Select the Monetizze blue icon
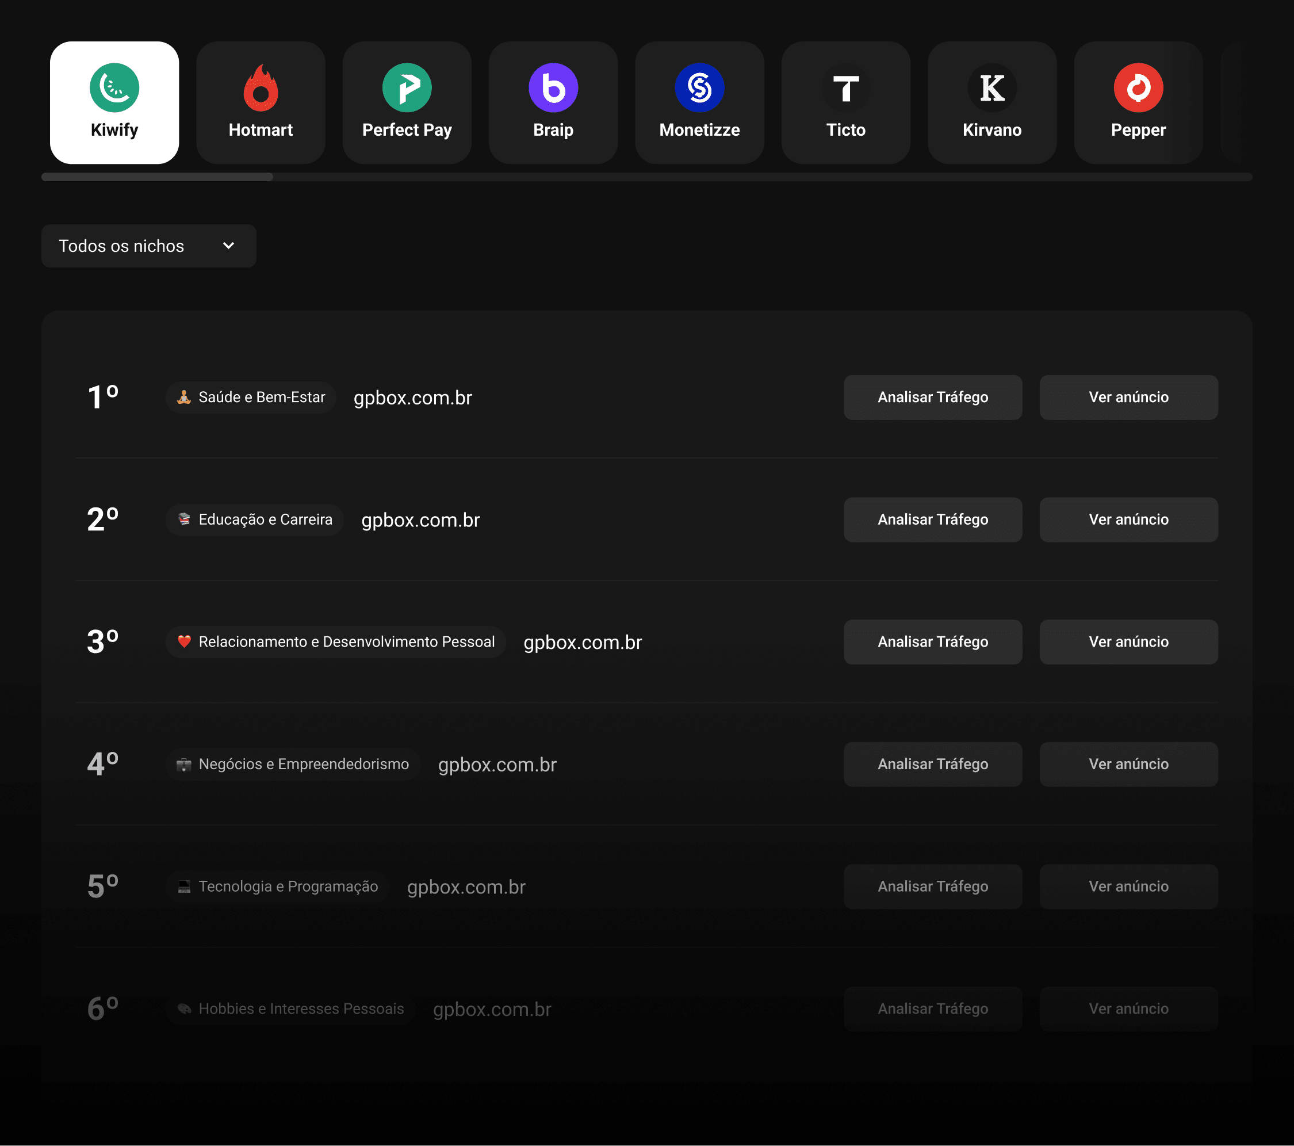 [x=699, y=88]
